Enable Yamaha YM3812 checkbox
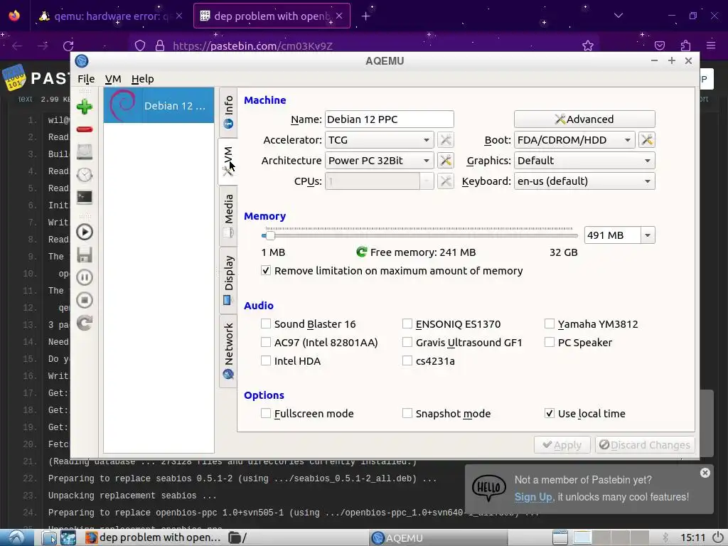Viewport: 728px width, 546px height. pos(550,323)
